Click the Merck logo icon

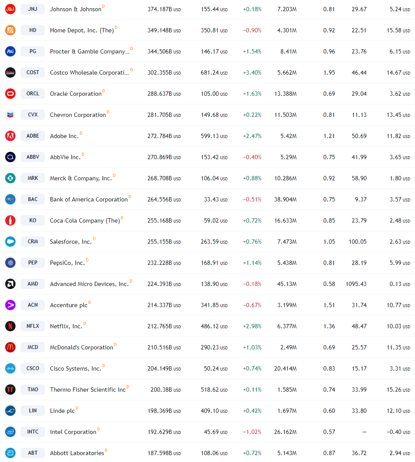tap(10, 178)
